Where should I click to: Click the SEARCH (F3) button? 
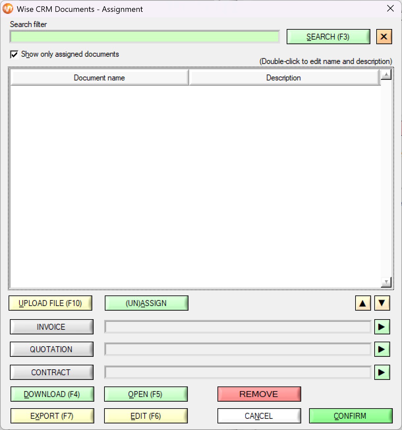point(328,37)
